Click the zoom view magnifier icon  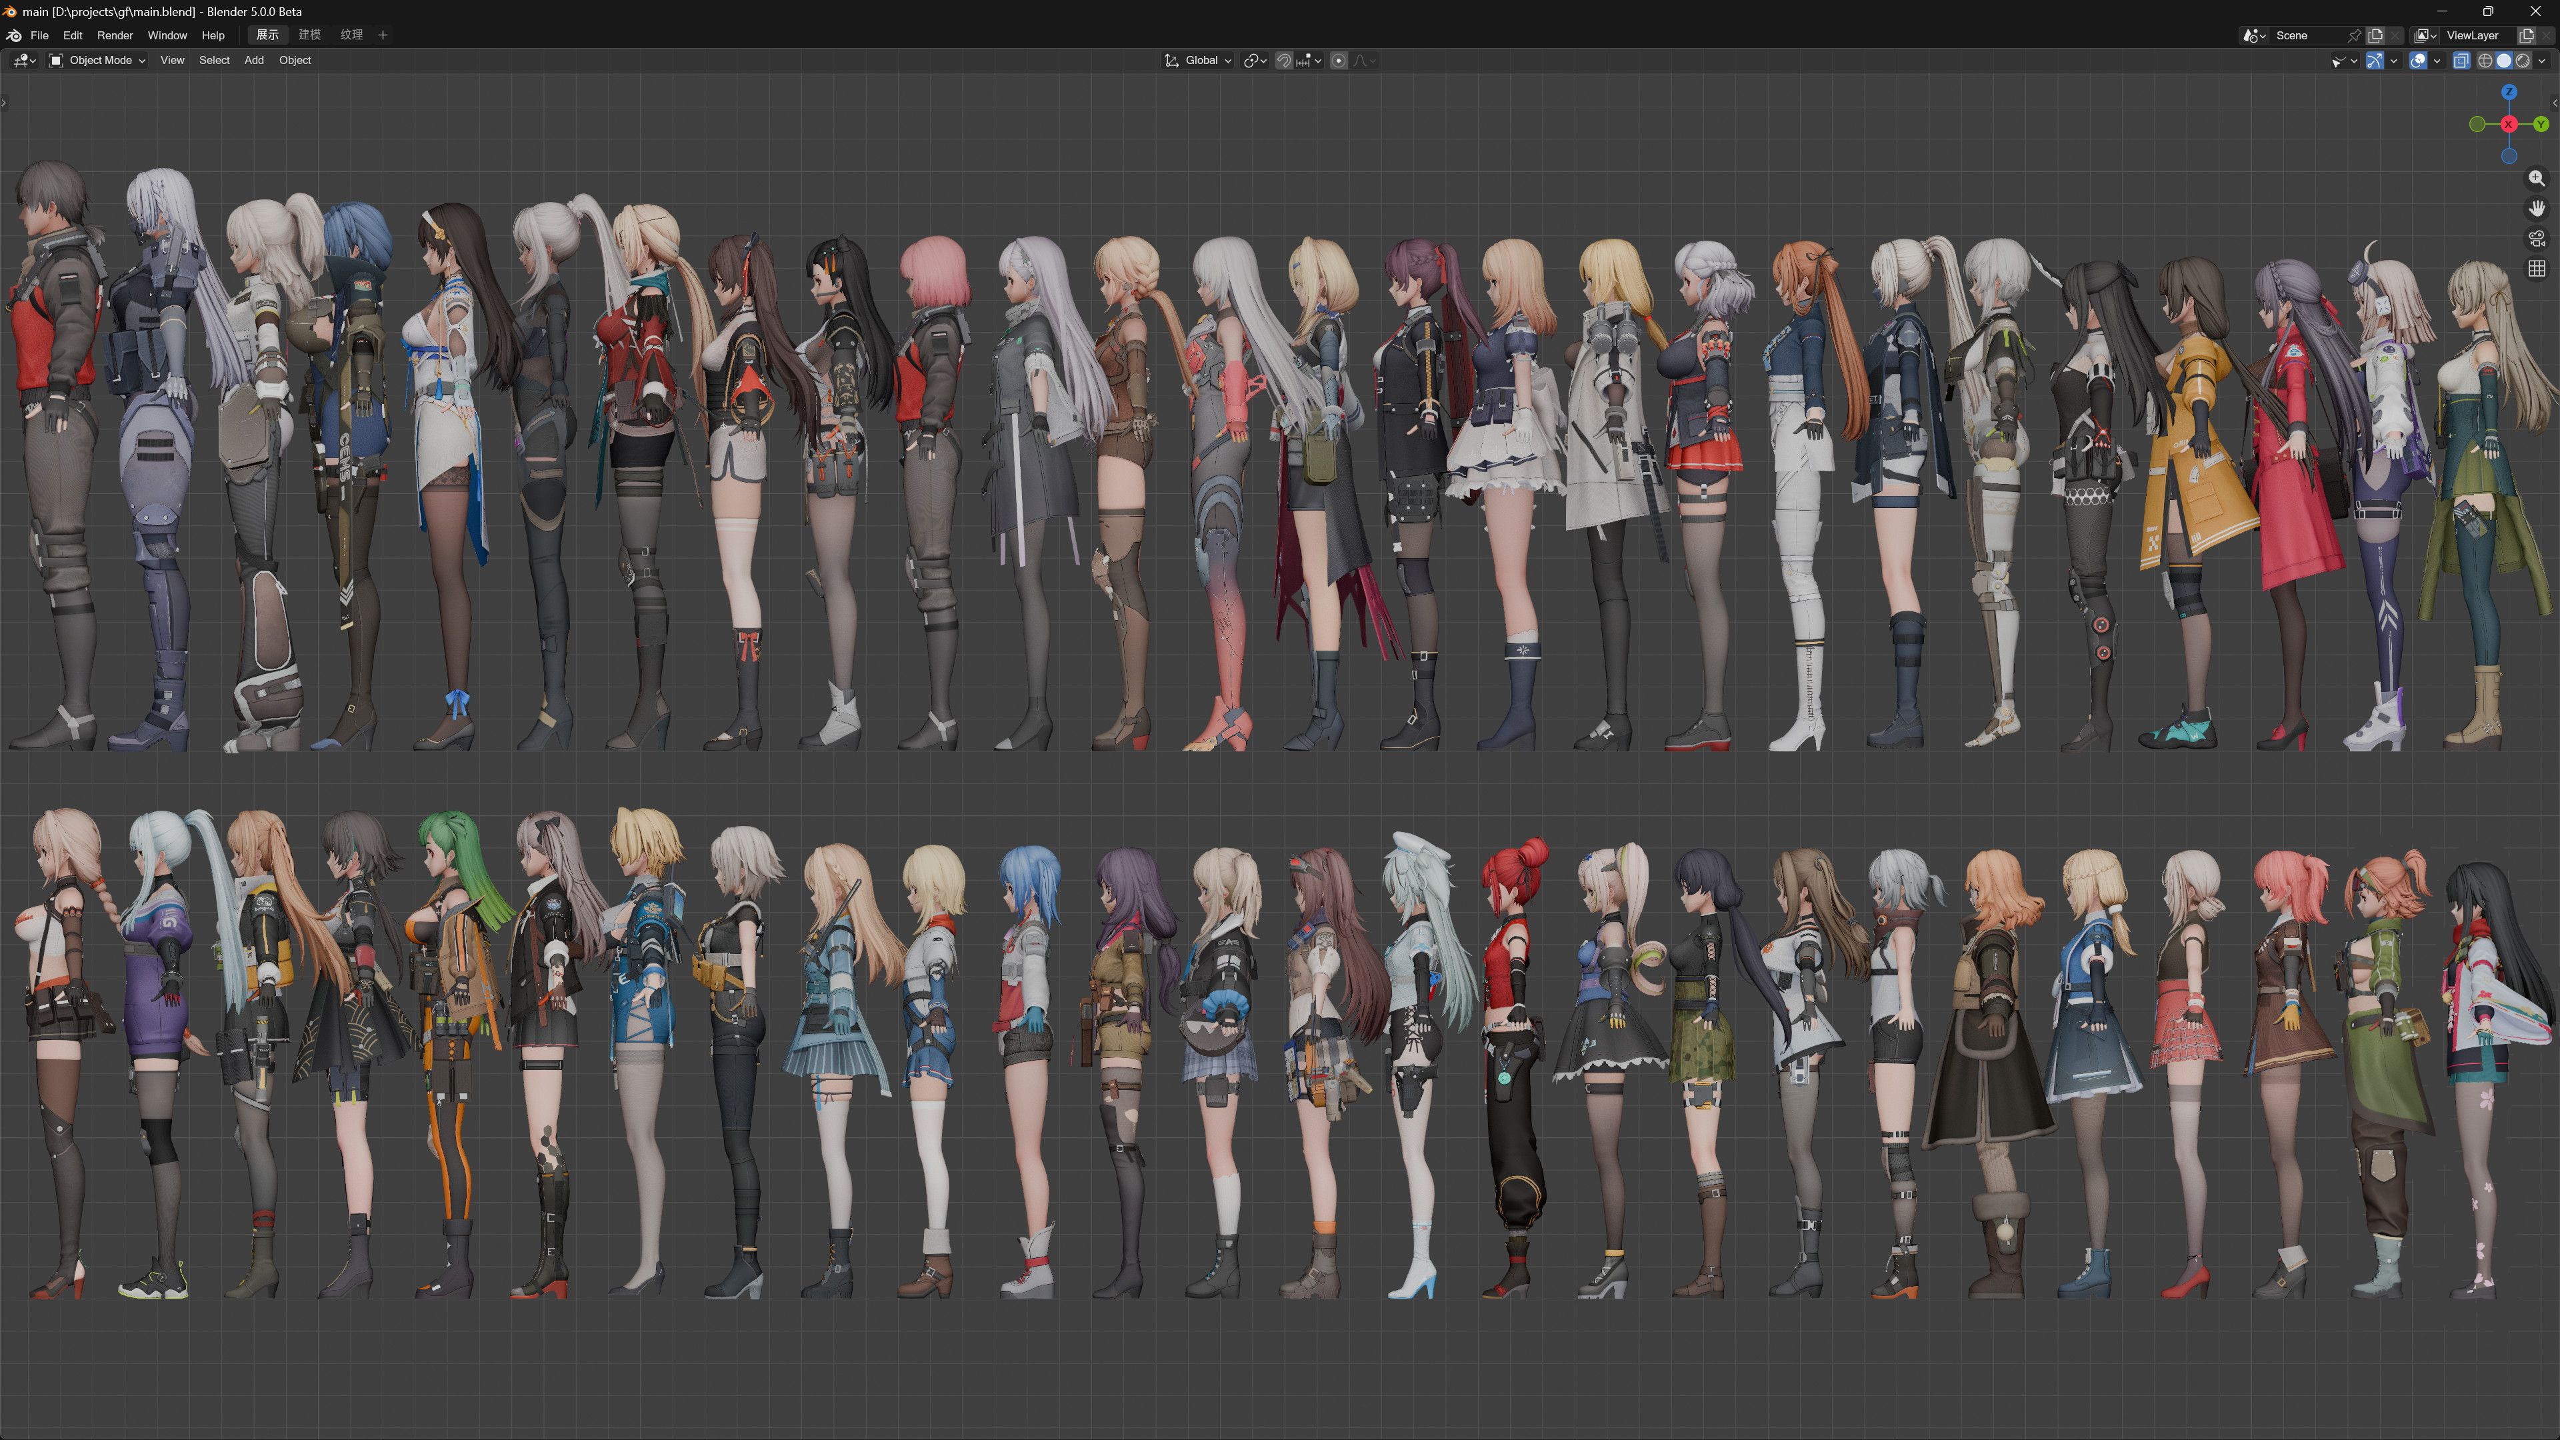[2536, 178]
